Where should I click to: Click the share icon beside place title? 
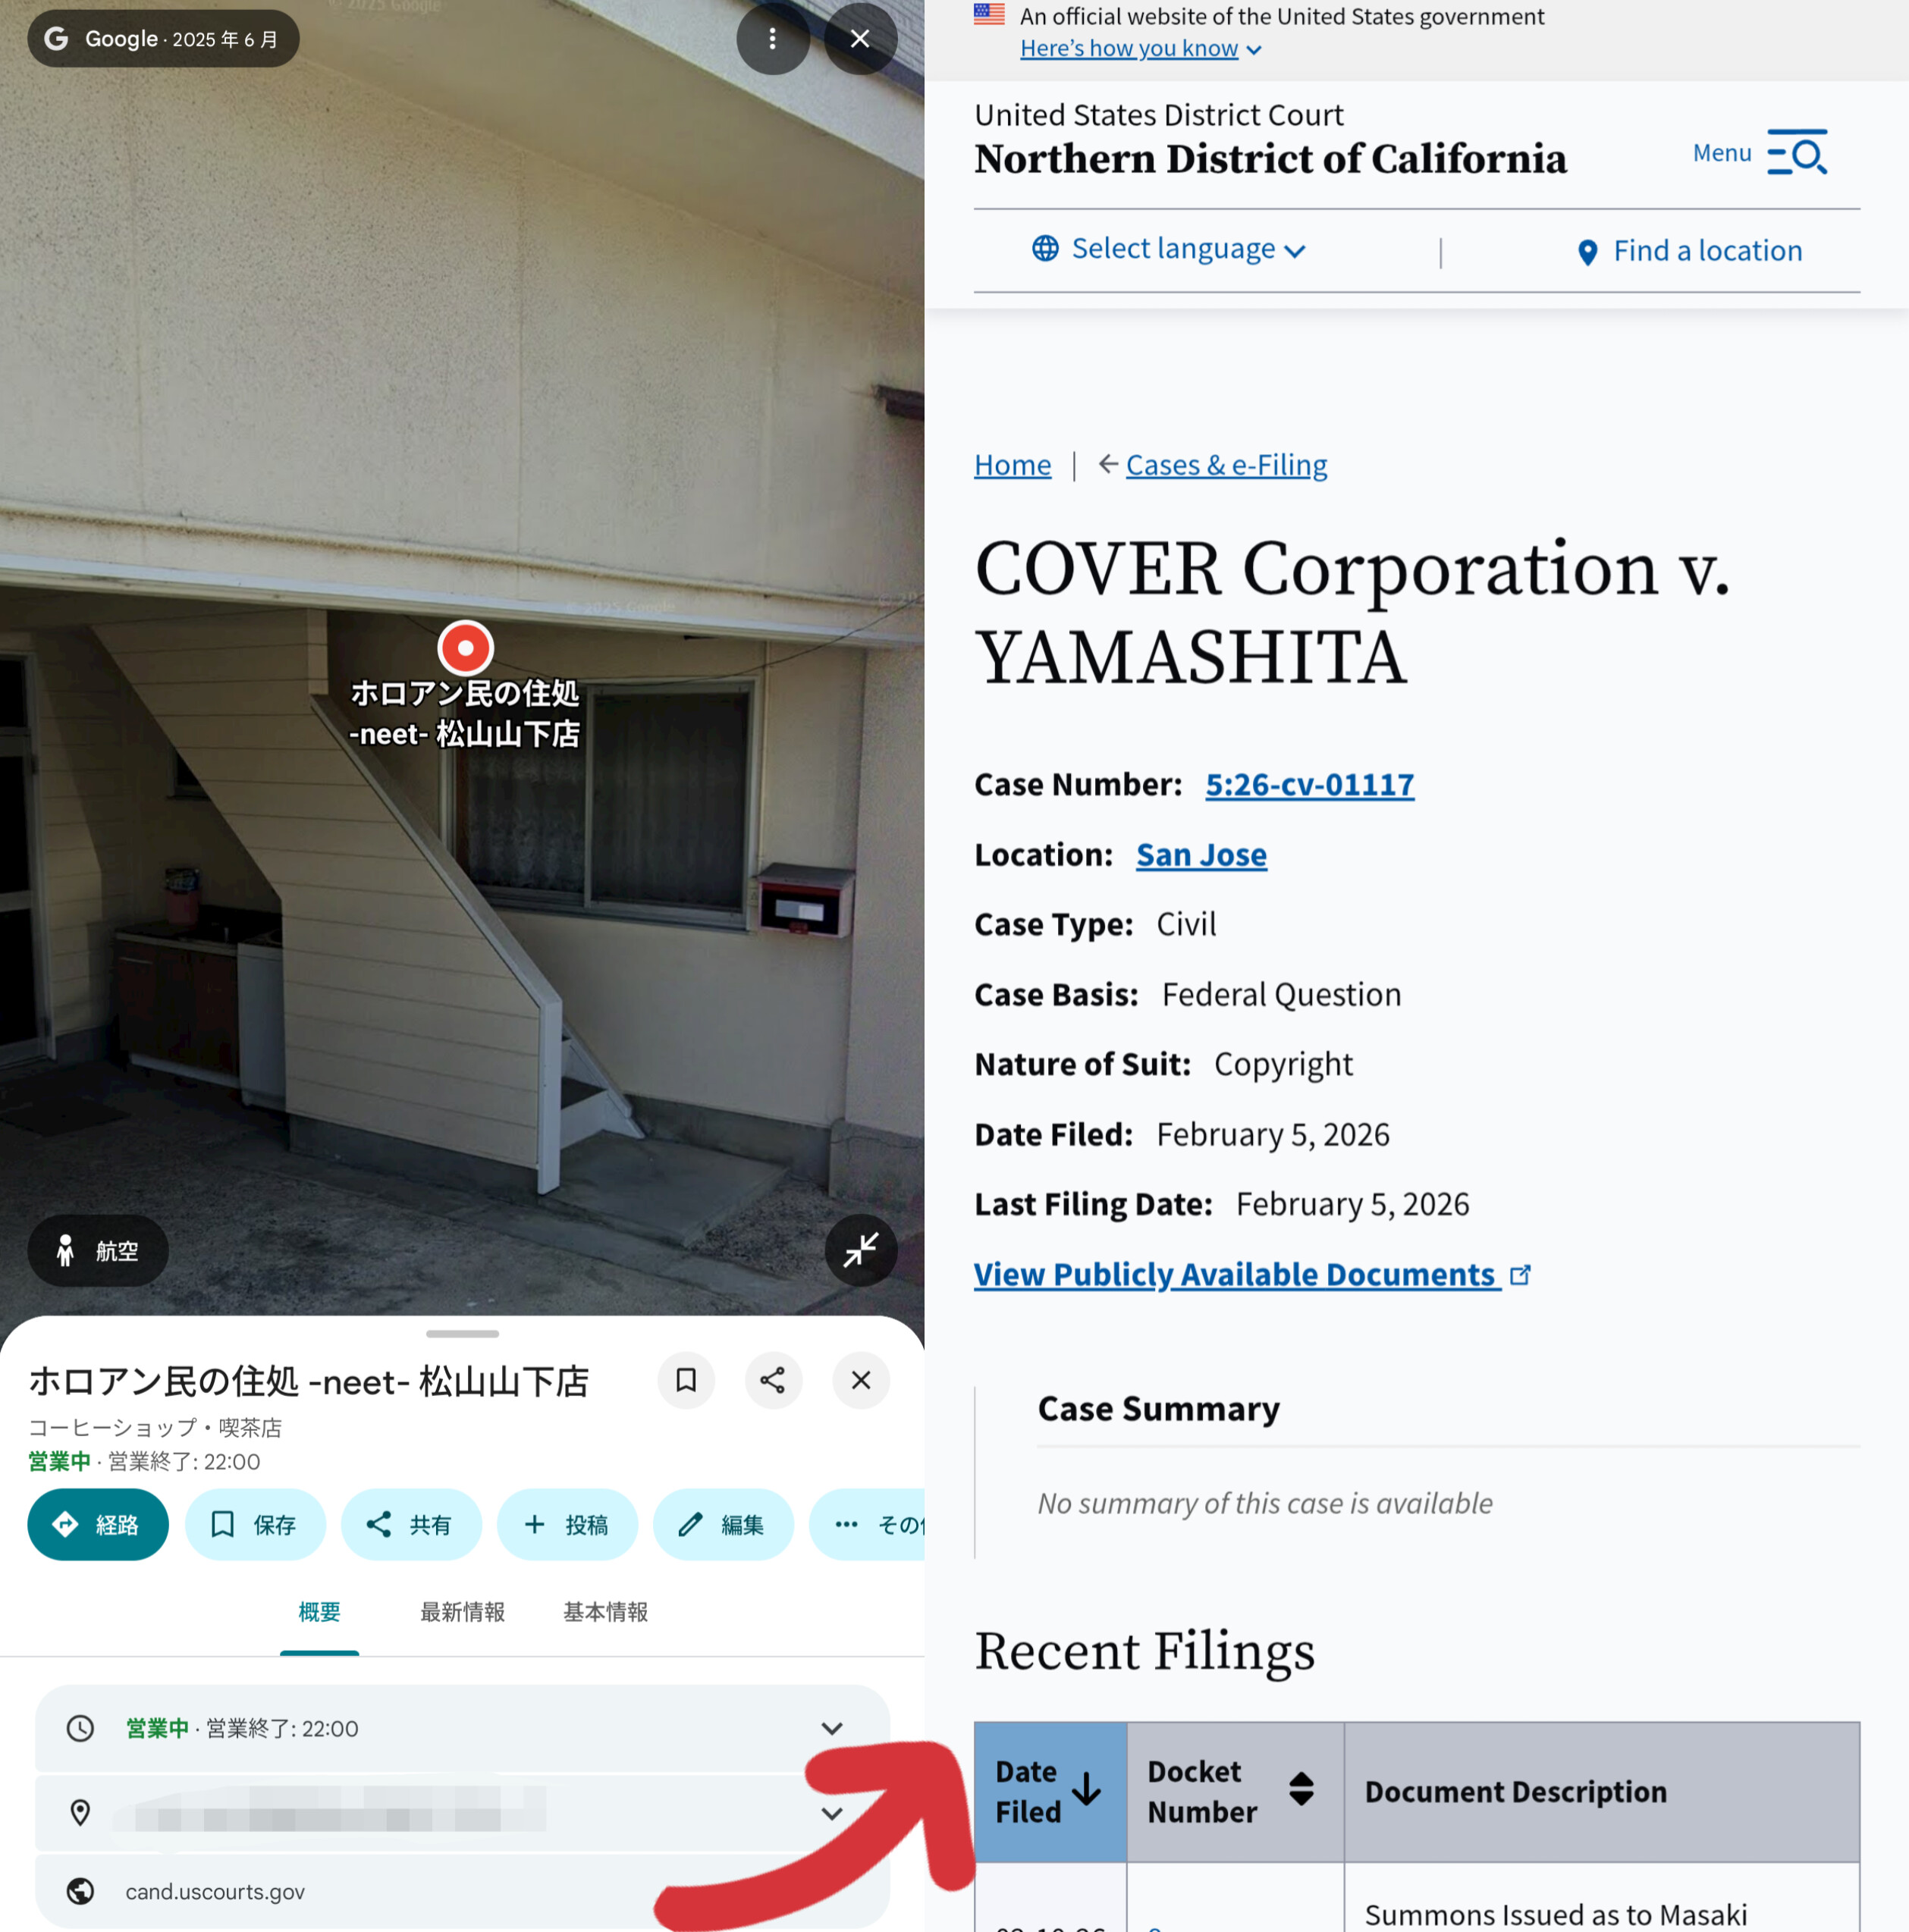pos(772,1380)
